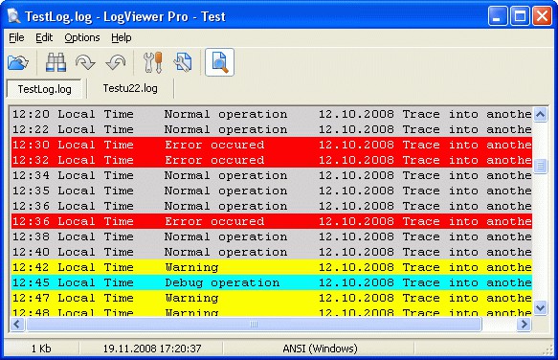Select the 12:35 Normal operation log line
This screenshot has height=360, width=558.
[x=272, y=191]
